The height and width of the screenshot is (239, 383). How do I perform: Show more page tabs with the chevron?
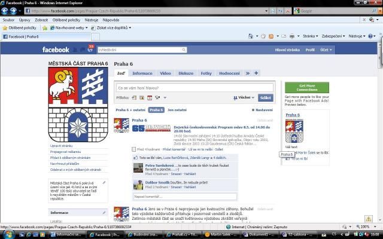(248, 73)
